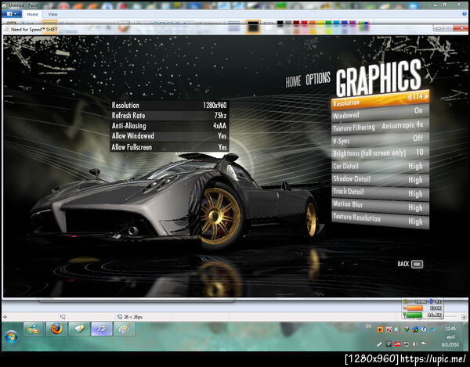
Task: Switch to the View ribbon tab in Paint
Action: (x=52, y=14)
